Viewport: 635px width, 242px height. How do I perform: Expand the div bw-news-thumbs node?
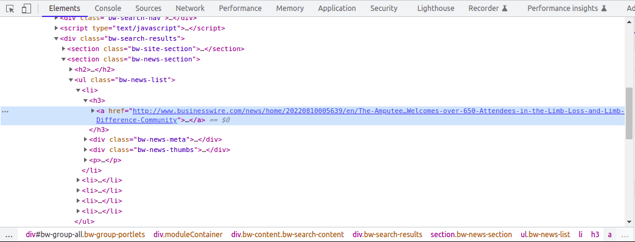[85, 150]
